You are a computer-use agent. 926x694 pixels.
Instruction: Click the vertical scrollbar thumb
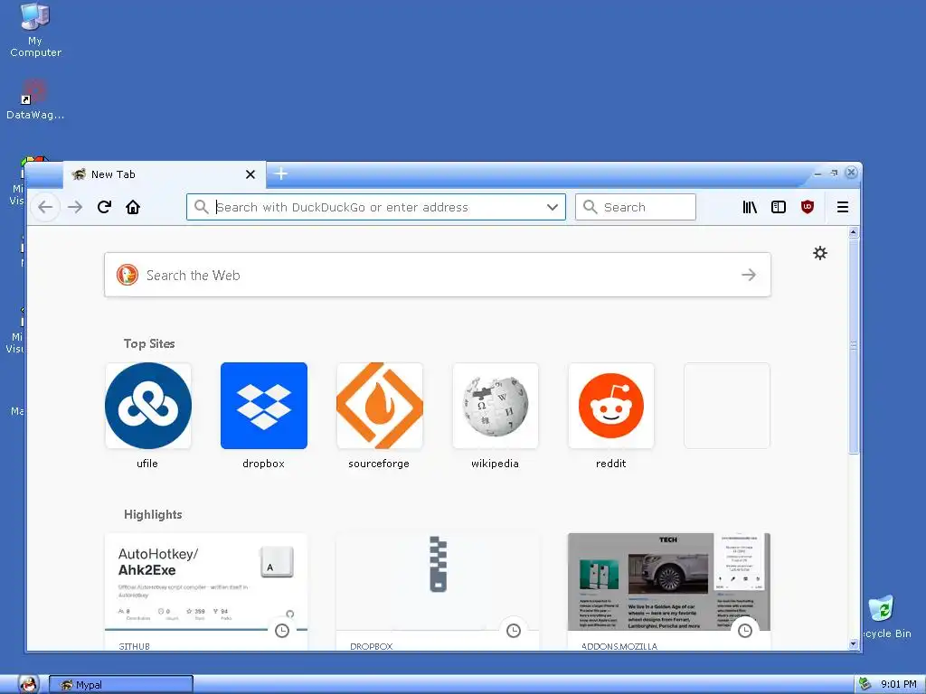[854, 346]
